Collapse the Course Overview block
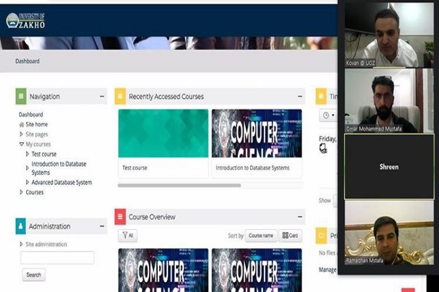The width and height of the screenshot is (439, 292). click(300, 217)
